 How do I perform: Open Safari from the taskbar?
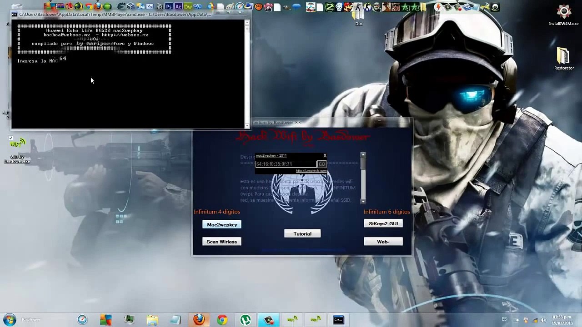click(82, 320)
